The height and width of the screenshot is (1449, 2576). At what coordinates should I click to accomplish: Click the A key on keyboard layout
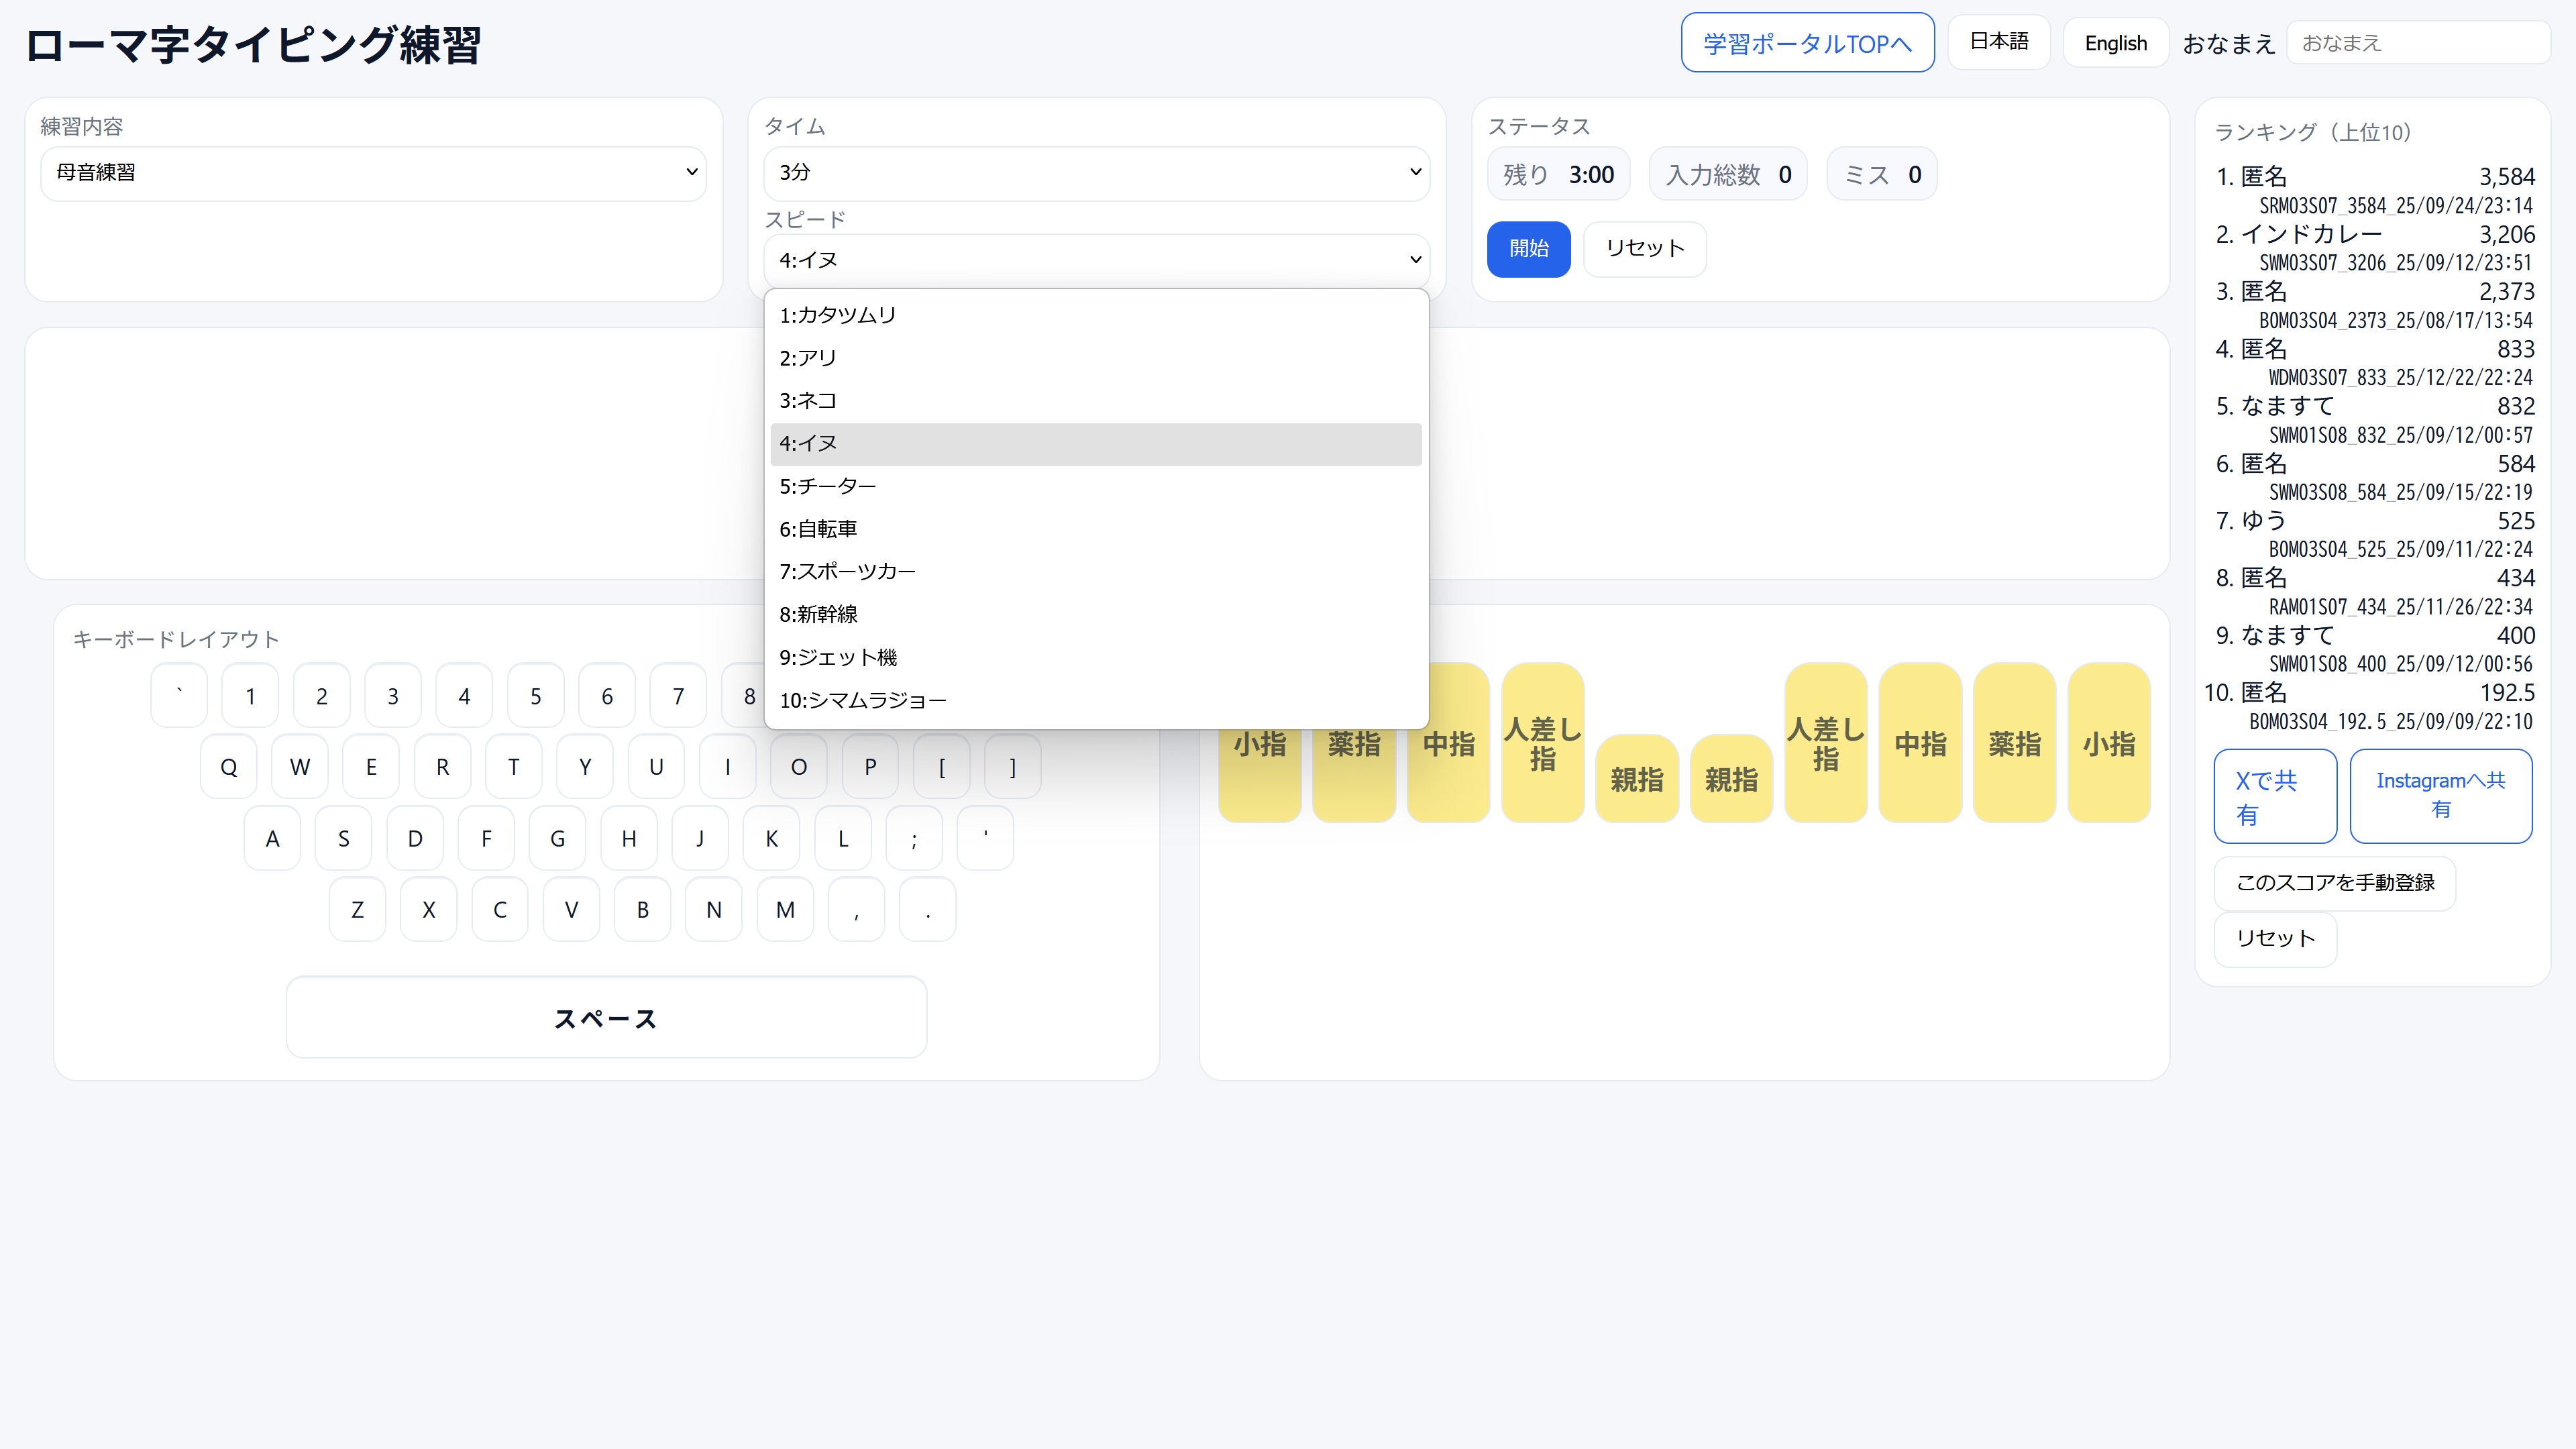(272, 839)
